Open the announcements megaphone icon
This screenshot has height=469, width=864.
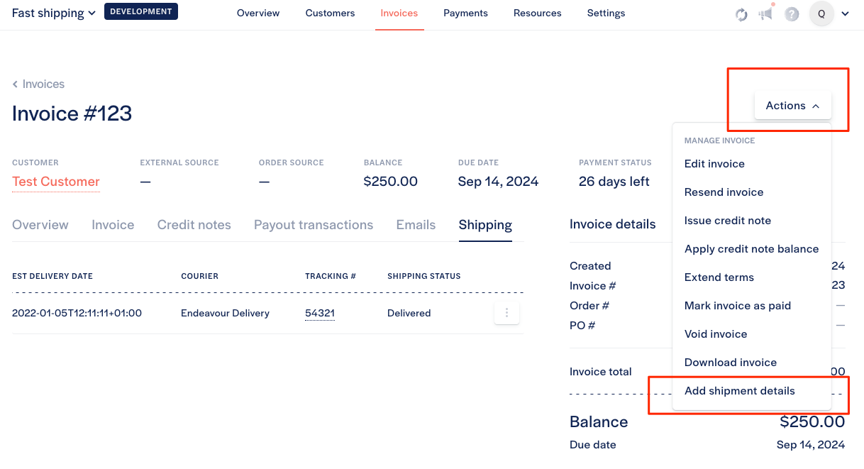coord(766,13)
